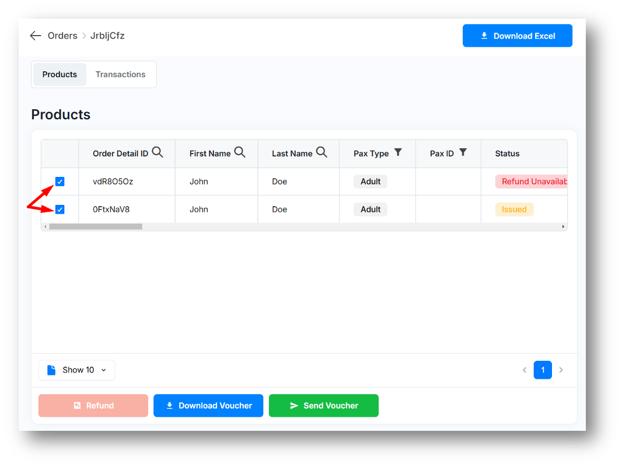Uncheck the row for order 0FtxNaV8
The width and height of the screenshot is (622, 467).
click(60, 210)
